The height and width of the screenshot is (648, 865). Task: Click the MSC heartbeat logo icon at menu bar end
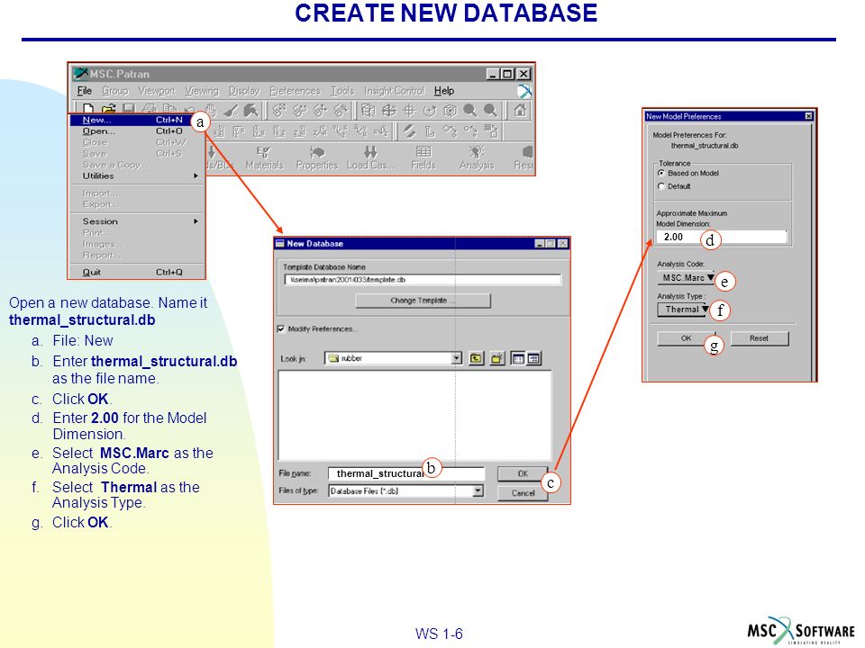point(524,91)
